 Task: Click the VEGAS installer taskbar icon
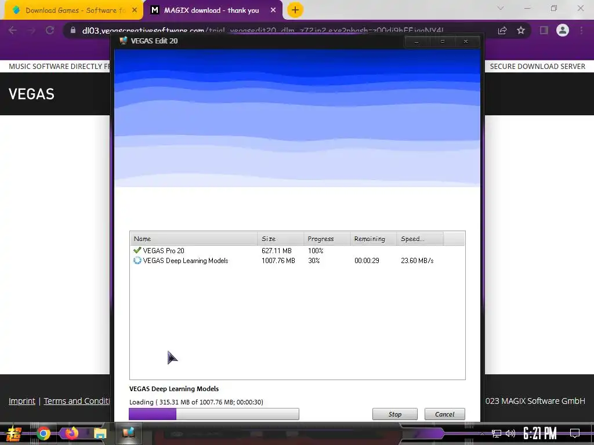128,433
